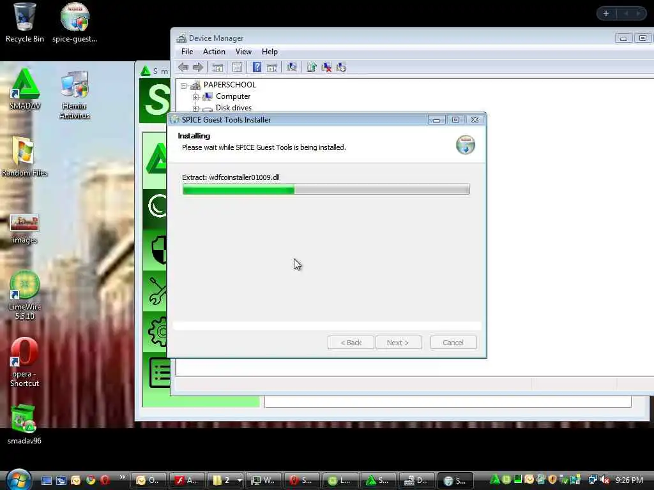Image resolution: width=654 pixels, height=490 pixels.
Task: Launch Opera from Quick Launch
Action: point(105,480)
